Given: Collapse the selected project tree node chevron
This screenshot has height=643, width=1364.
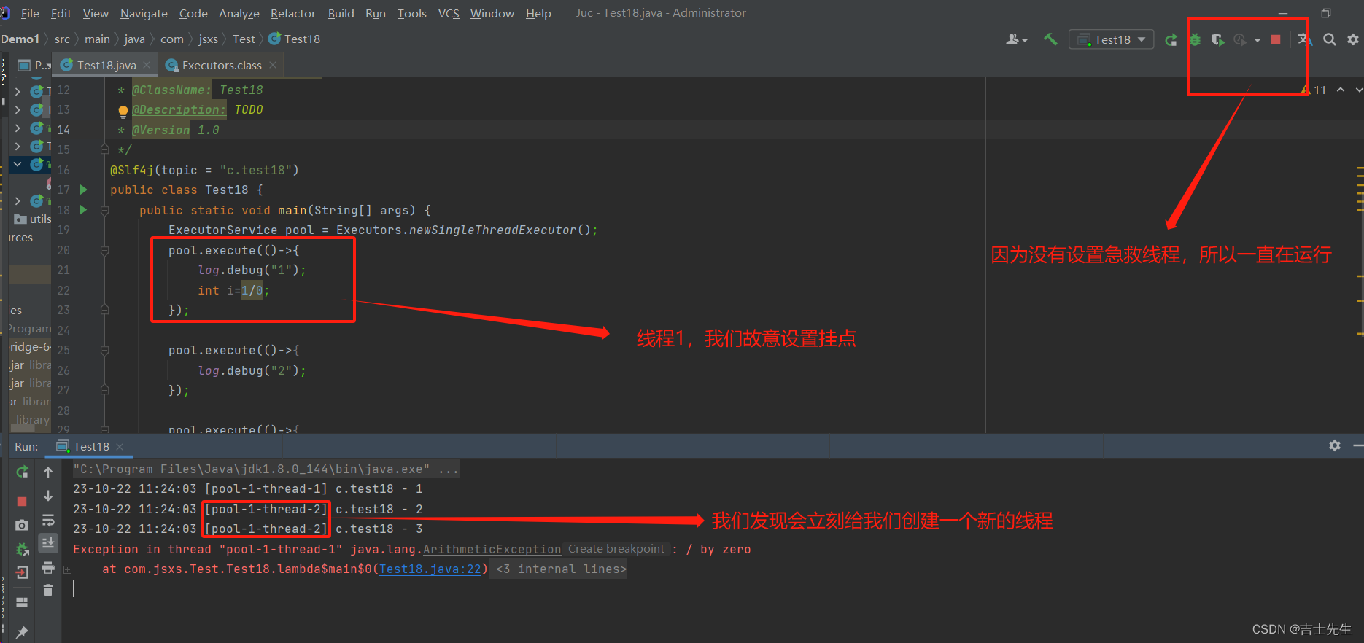Looking at the screenshot, I should point(18,165).
